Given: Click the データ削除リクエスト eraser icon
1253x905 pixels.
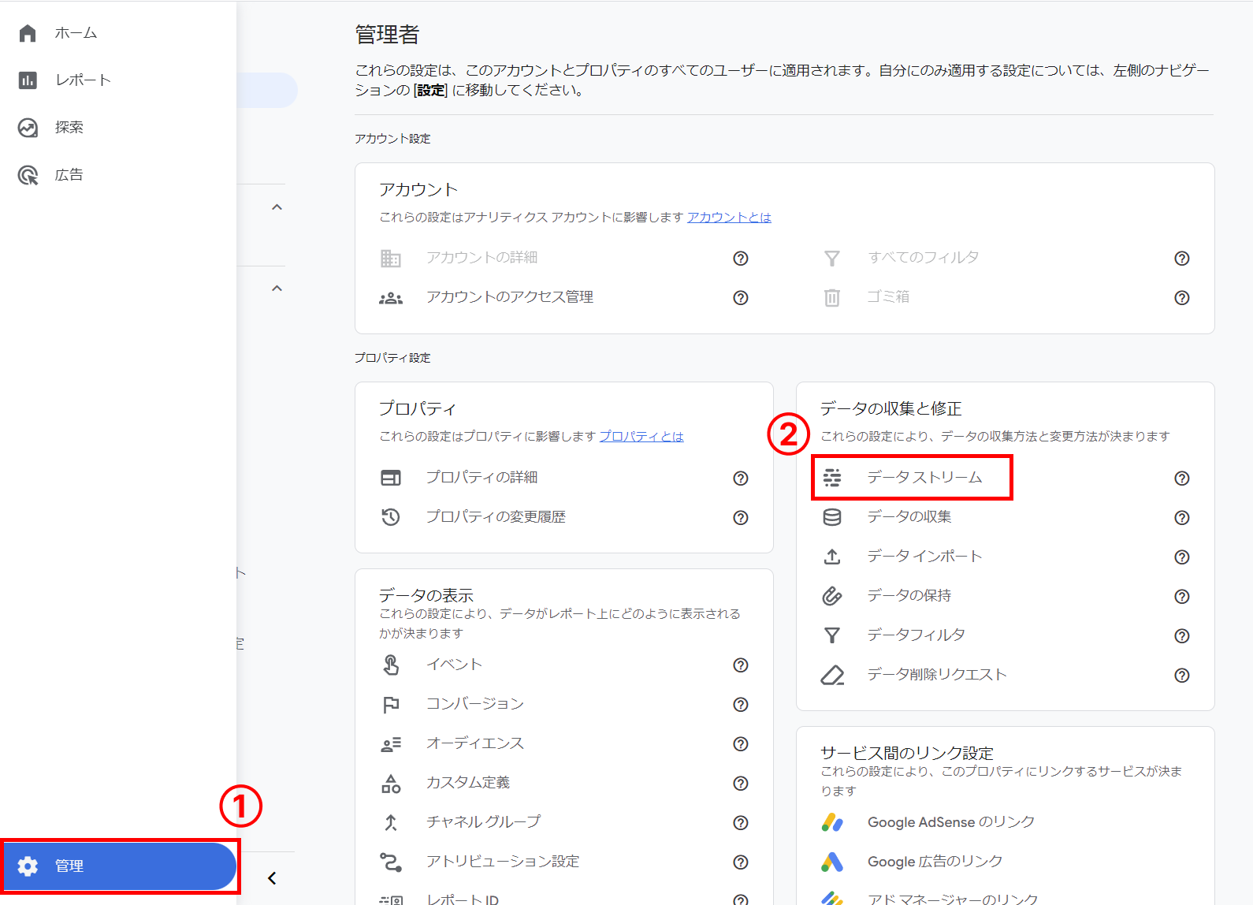Looking at the screenshot, I should click(x=832, y=675).
